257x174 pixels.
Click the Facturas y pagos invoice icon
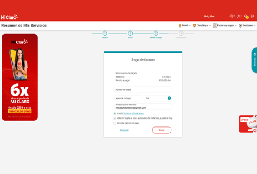click(215, 26)
